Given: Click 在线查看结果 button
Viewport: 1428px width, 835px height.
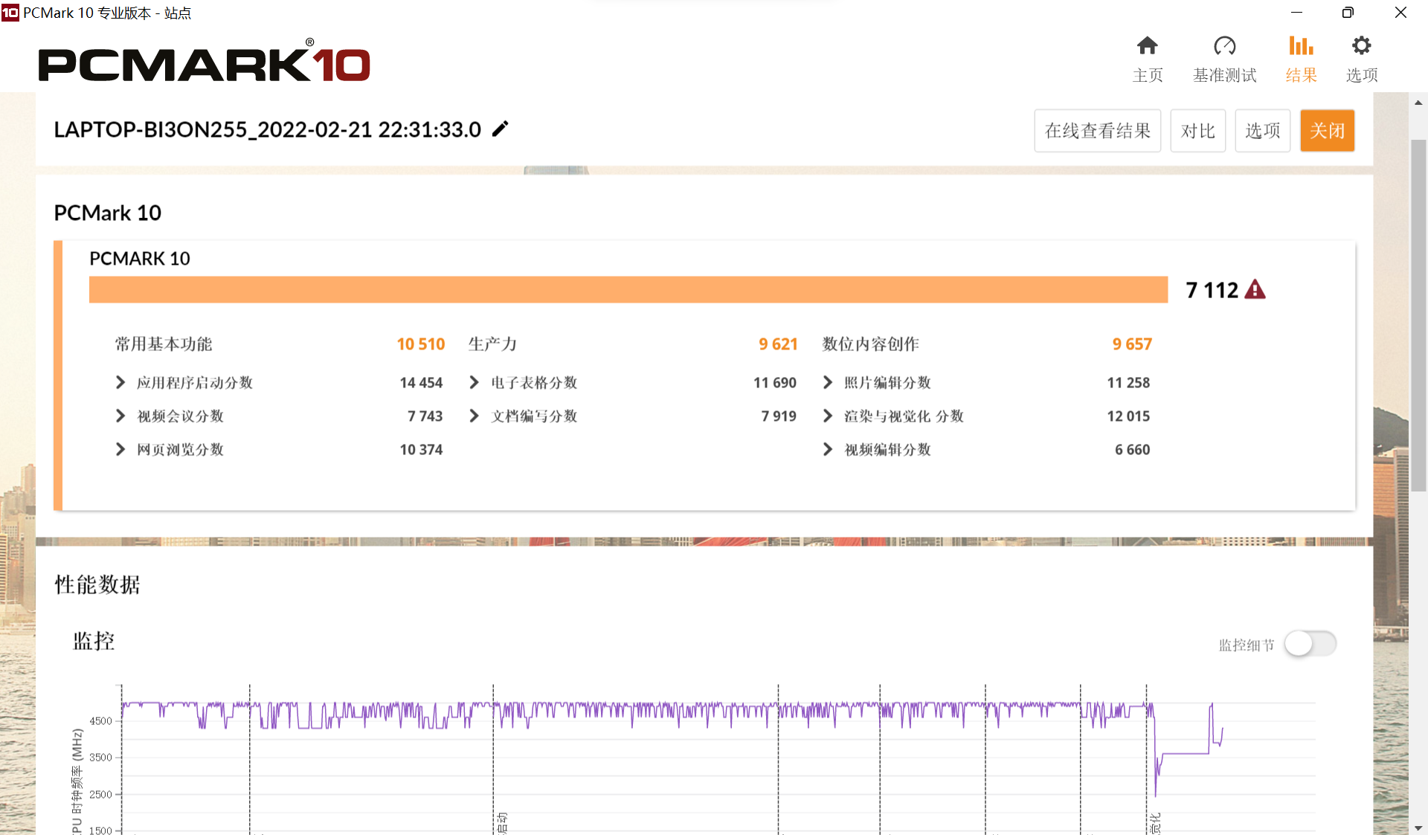Looking at the screenshot, I should [x=1097, y=131].
